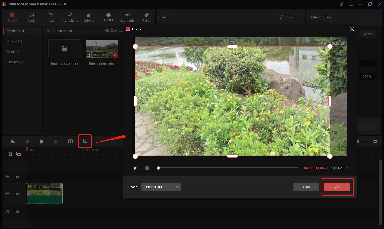Confirm crop with OK button
The height and width of the screenshot is (229, 384).
pyautogui.click(x=337, y=187)
